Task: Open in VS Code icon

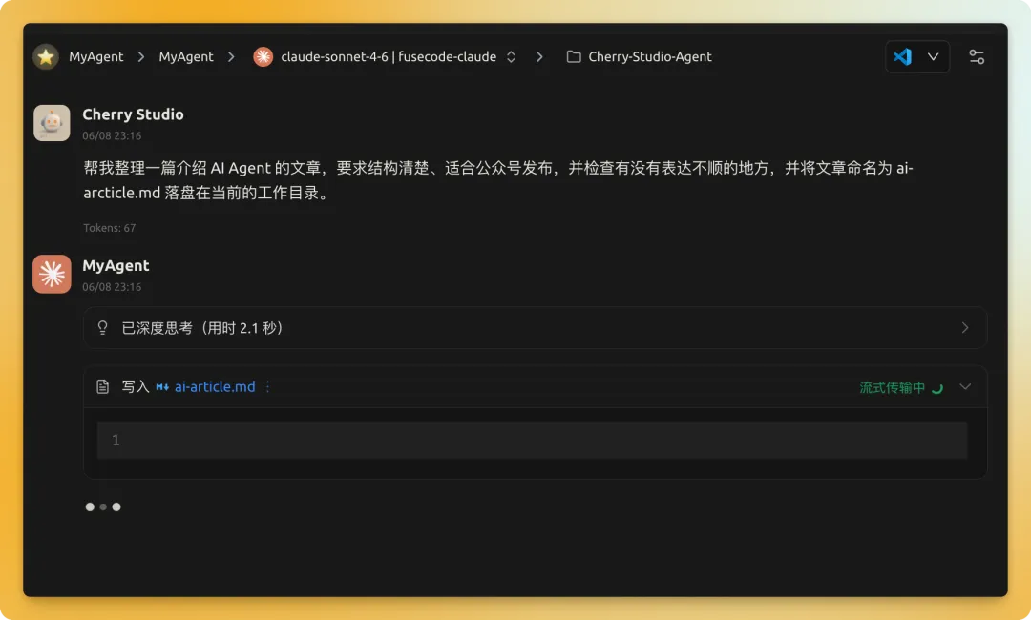Action: point(902,57)
